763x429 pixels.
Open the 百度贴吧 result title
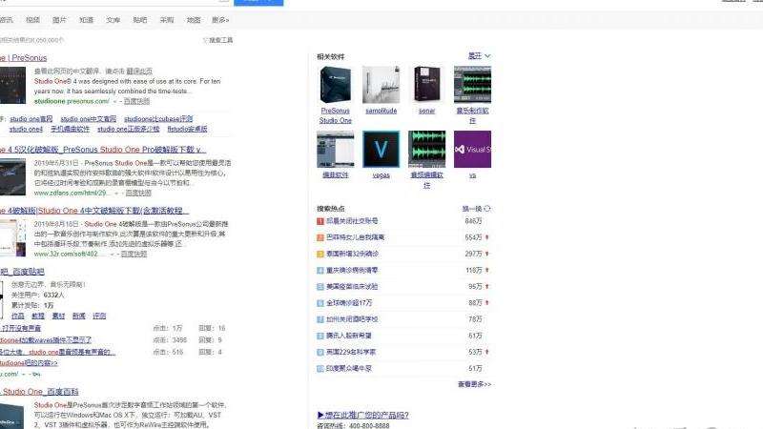[22, 272]
